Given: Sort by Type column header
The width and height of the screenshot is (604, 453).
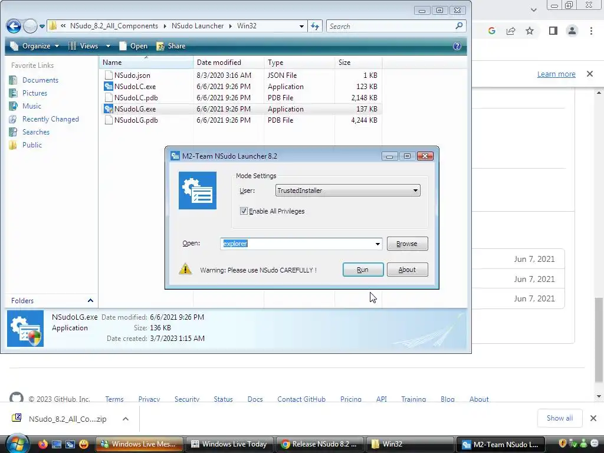Looking at the screenshot, I should (299, 63).
